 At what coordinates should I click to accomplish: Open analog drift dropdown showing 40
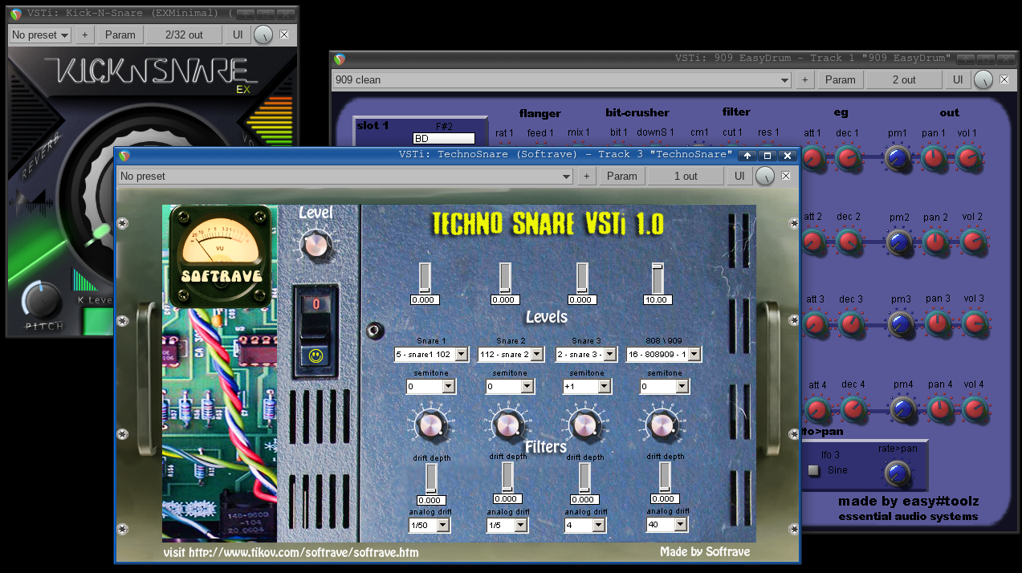point(666,525)
